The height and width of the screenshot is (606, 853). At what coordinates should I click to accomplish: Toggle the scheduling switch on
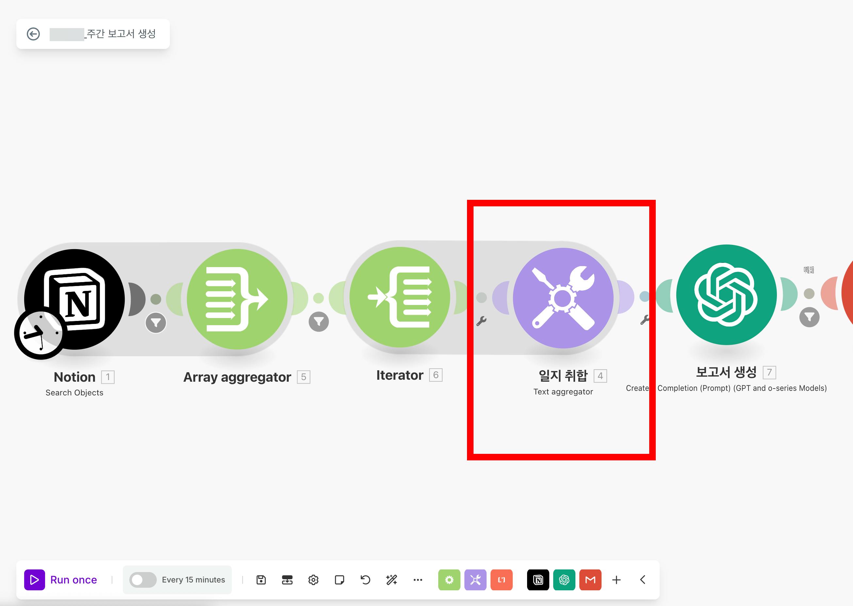[x=142, y=580]
